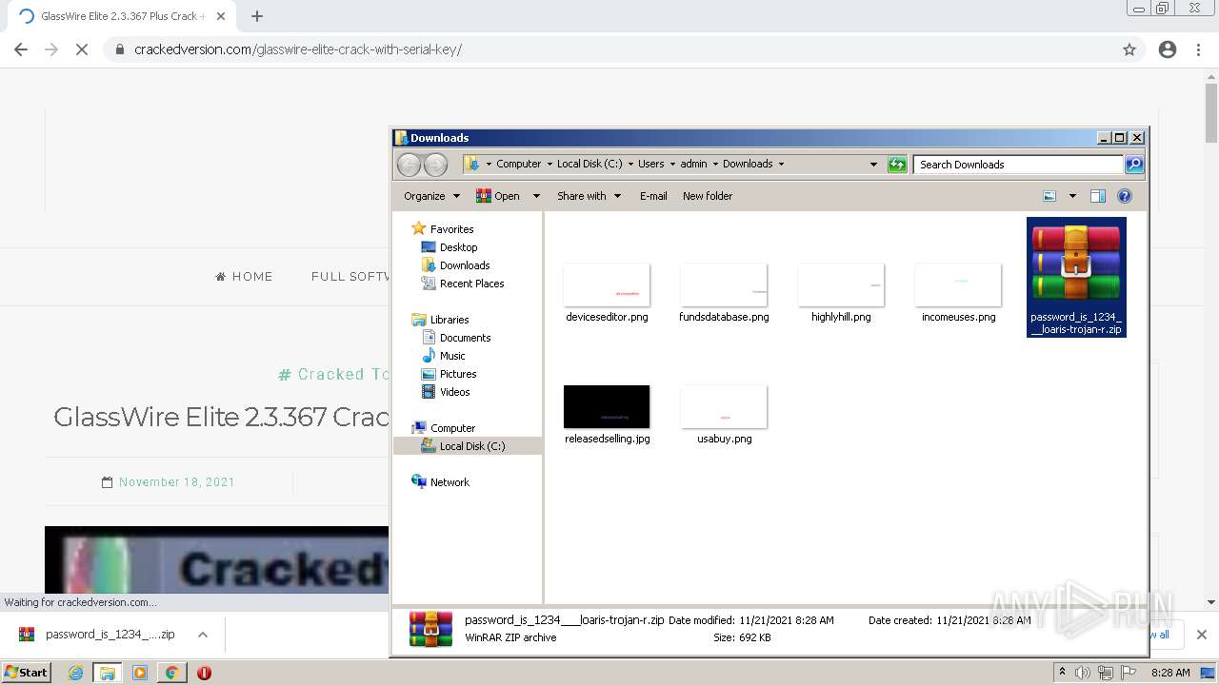Screen dimensions: 1219x685
Task: Show hidden tray icons arrow
Action: click(x=1063, y=673)
